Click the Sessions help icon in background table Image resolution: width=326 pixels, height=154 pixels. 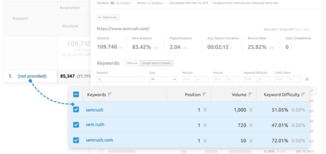82,26
